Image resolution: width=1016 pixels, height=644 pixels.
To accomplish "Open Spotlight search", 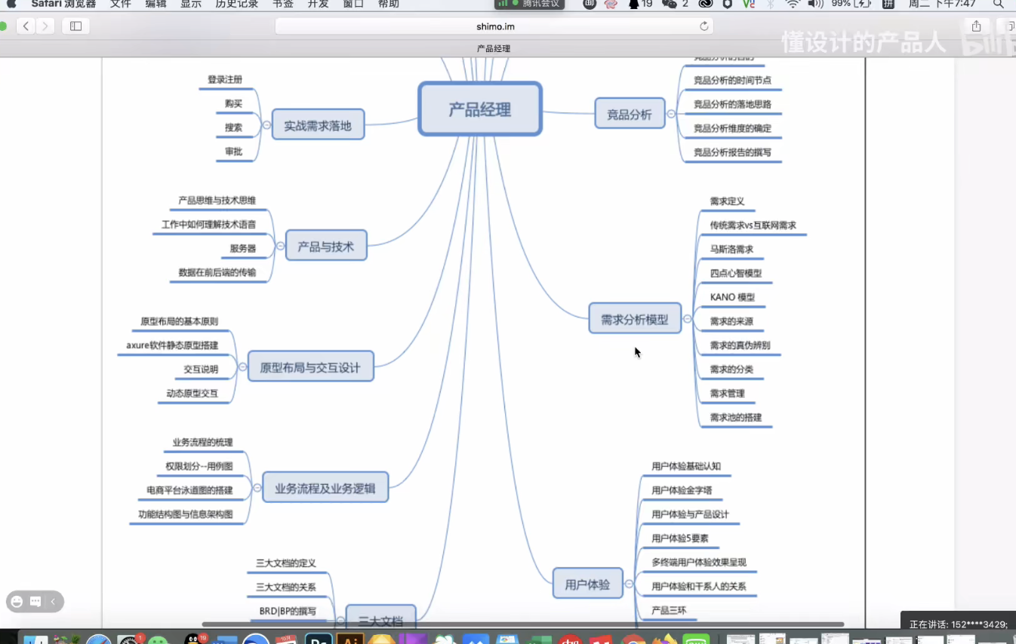I will point(998,4).
